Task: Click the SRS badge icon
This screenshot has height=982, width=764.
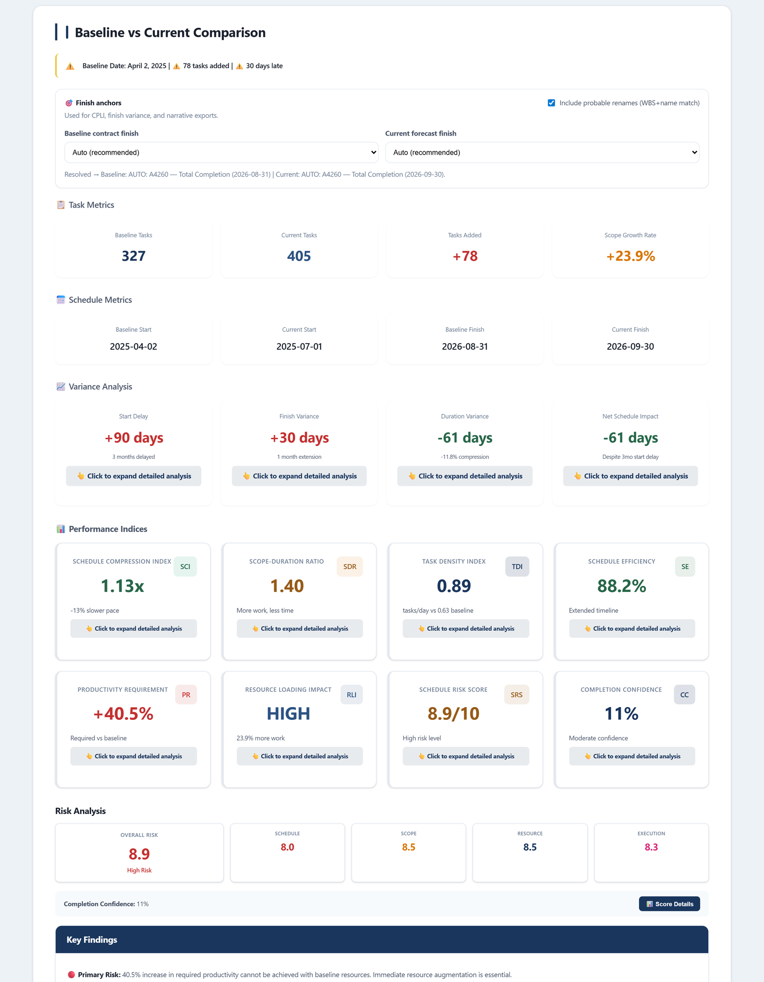Action: coord(516,695)
